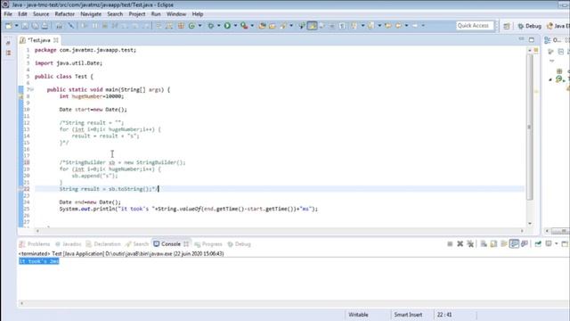The image size is (570, 321).
Task: Switch to the Debug perspective
Action: [x=529, y=26]
